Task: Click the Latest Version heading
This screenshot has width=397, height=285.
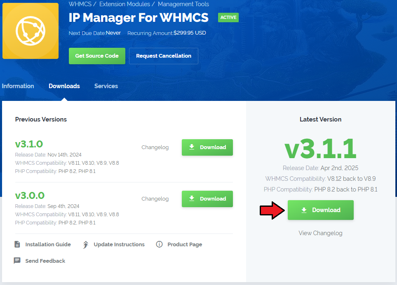Action: point(321,119)
